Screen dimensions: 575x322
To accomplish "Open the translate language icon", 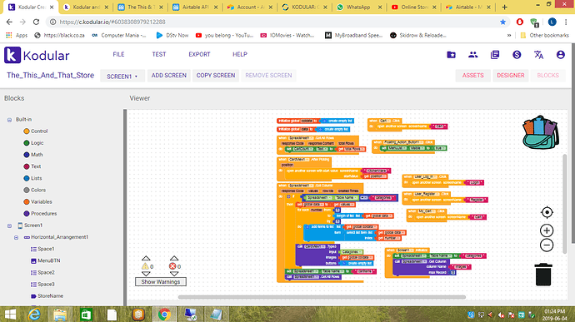I will coord(538,55).
